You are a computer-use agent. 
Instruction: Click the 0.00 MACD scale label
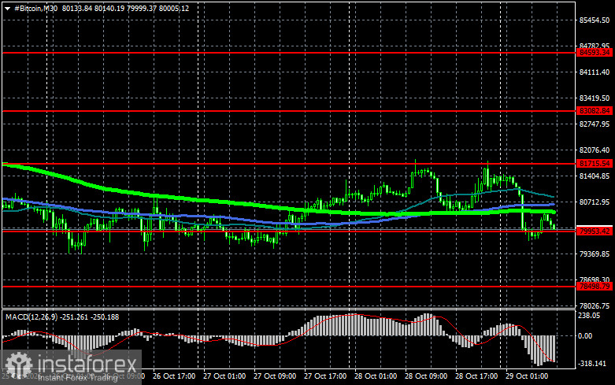pos(585,336)
